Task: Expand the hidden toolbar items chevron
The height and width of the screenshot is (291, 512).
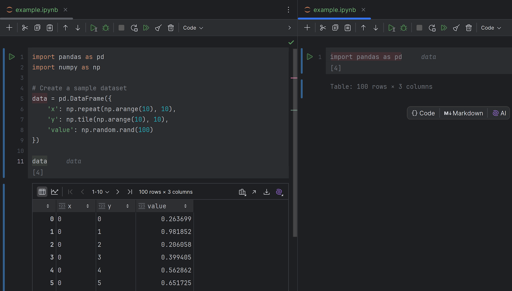Action: (x=290, y=28)
